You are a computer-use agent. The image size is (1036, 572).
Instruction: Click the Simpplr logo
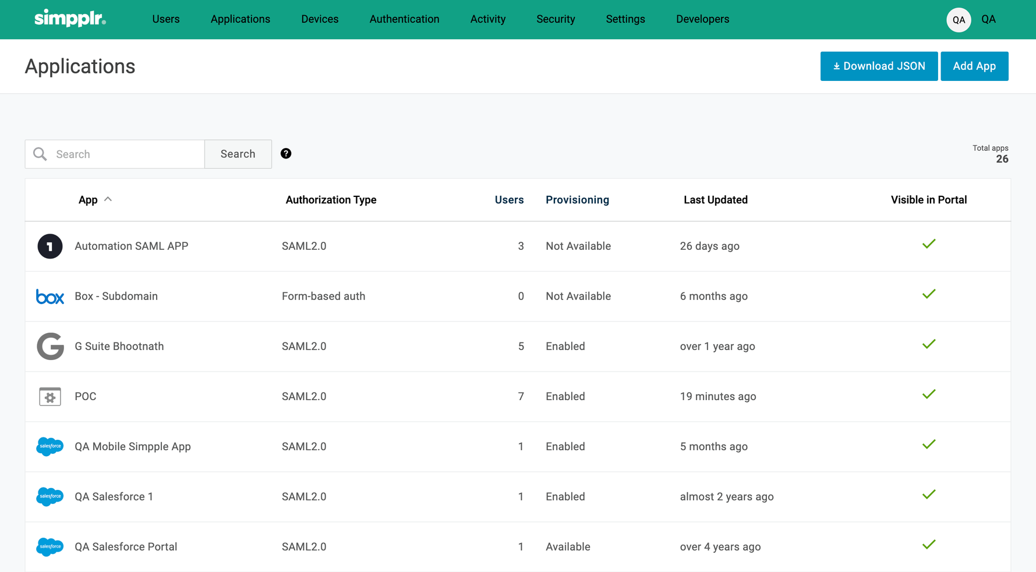coord(70,19)
